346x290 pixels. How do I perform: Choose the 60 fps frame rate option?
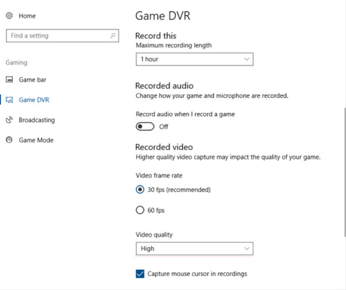click(140, 211)
